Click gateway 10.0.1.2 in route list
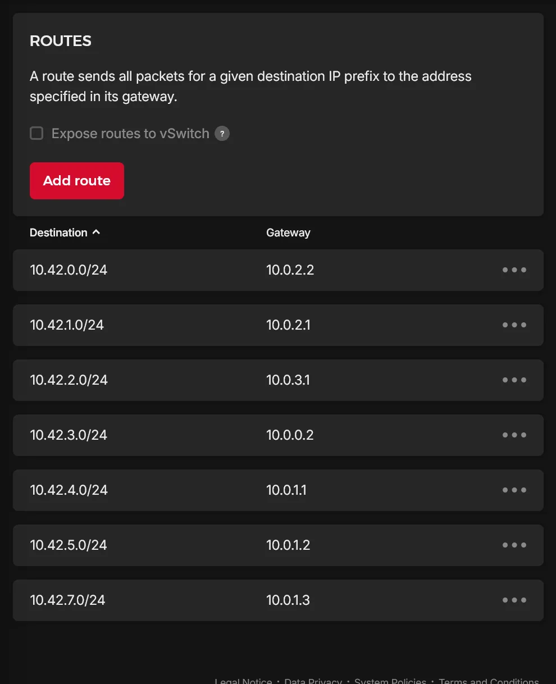 point(288,545)
